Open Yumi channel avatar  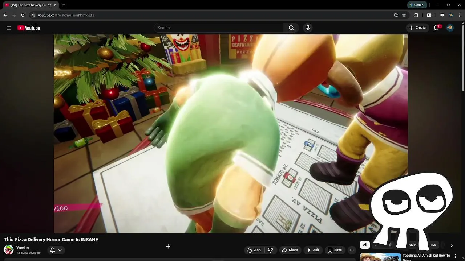(x=9, y=250)
